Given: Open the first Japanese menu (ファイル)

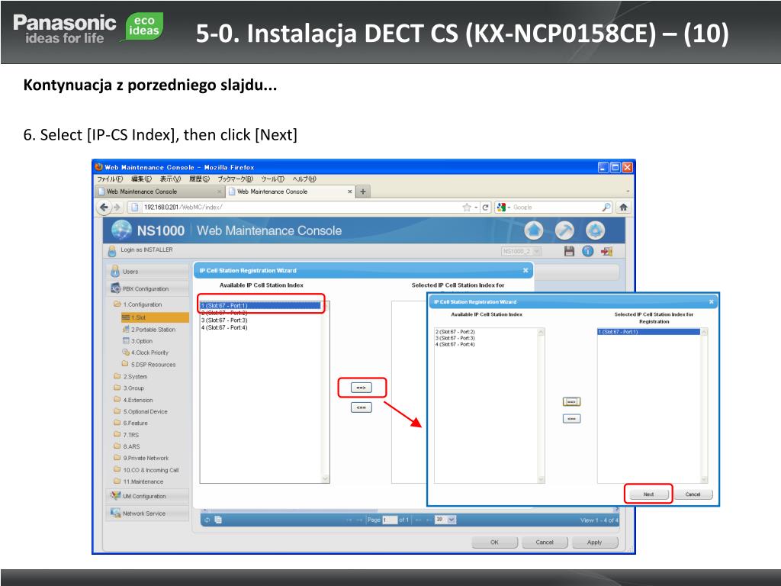Looking at the screenshot, I should click(x=110, y=179).
